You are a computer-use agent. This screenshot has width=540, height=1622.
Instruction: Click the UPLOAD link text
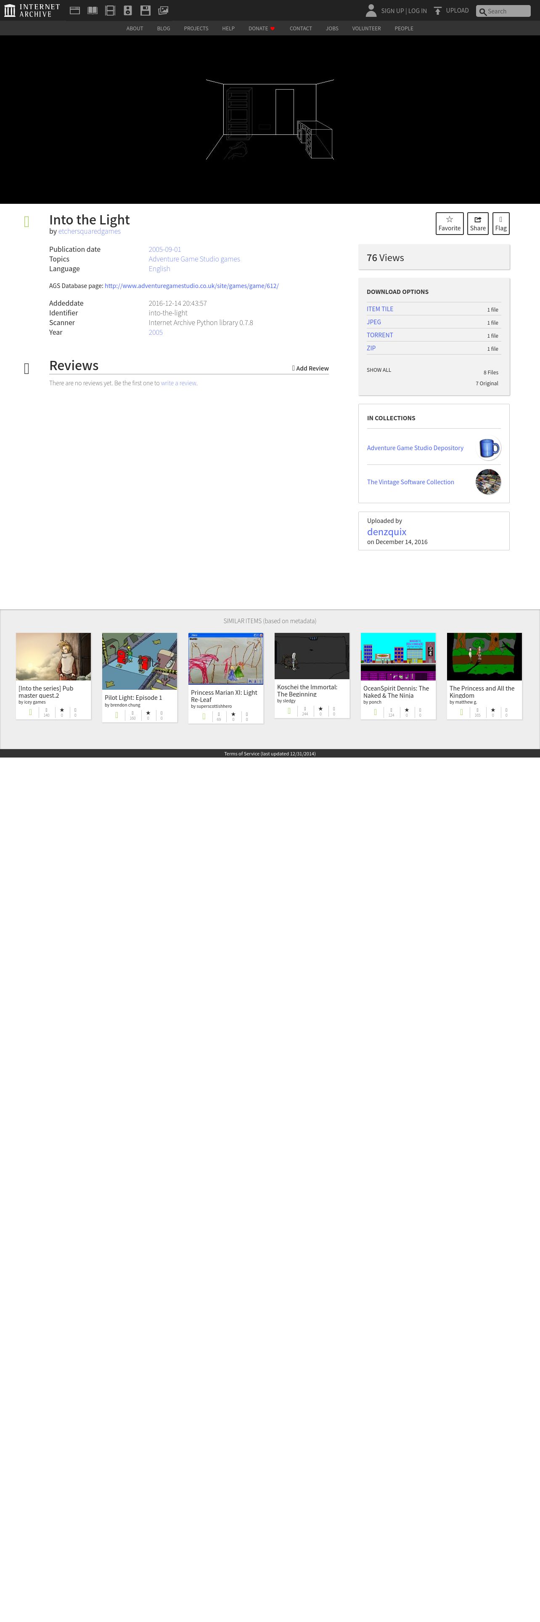457,11
